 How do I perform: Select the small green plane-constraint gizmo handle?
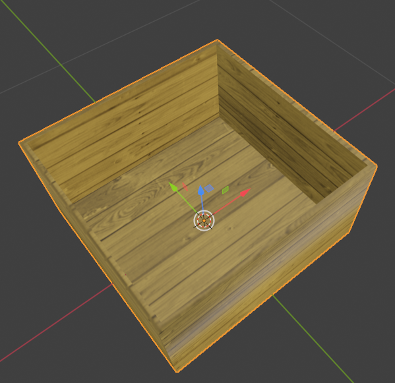(226, 190)
